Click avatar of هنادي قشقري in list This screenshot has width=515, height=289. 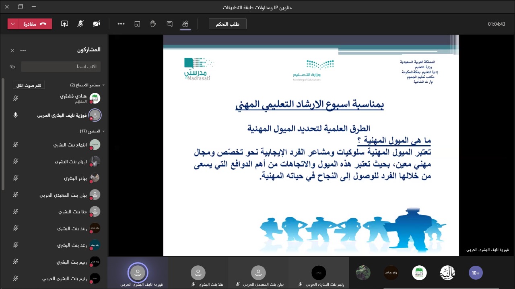[x=95, y=98]
